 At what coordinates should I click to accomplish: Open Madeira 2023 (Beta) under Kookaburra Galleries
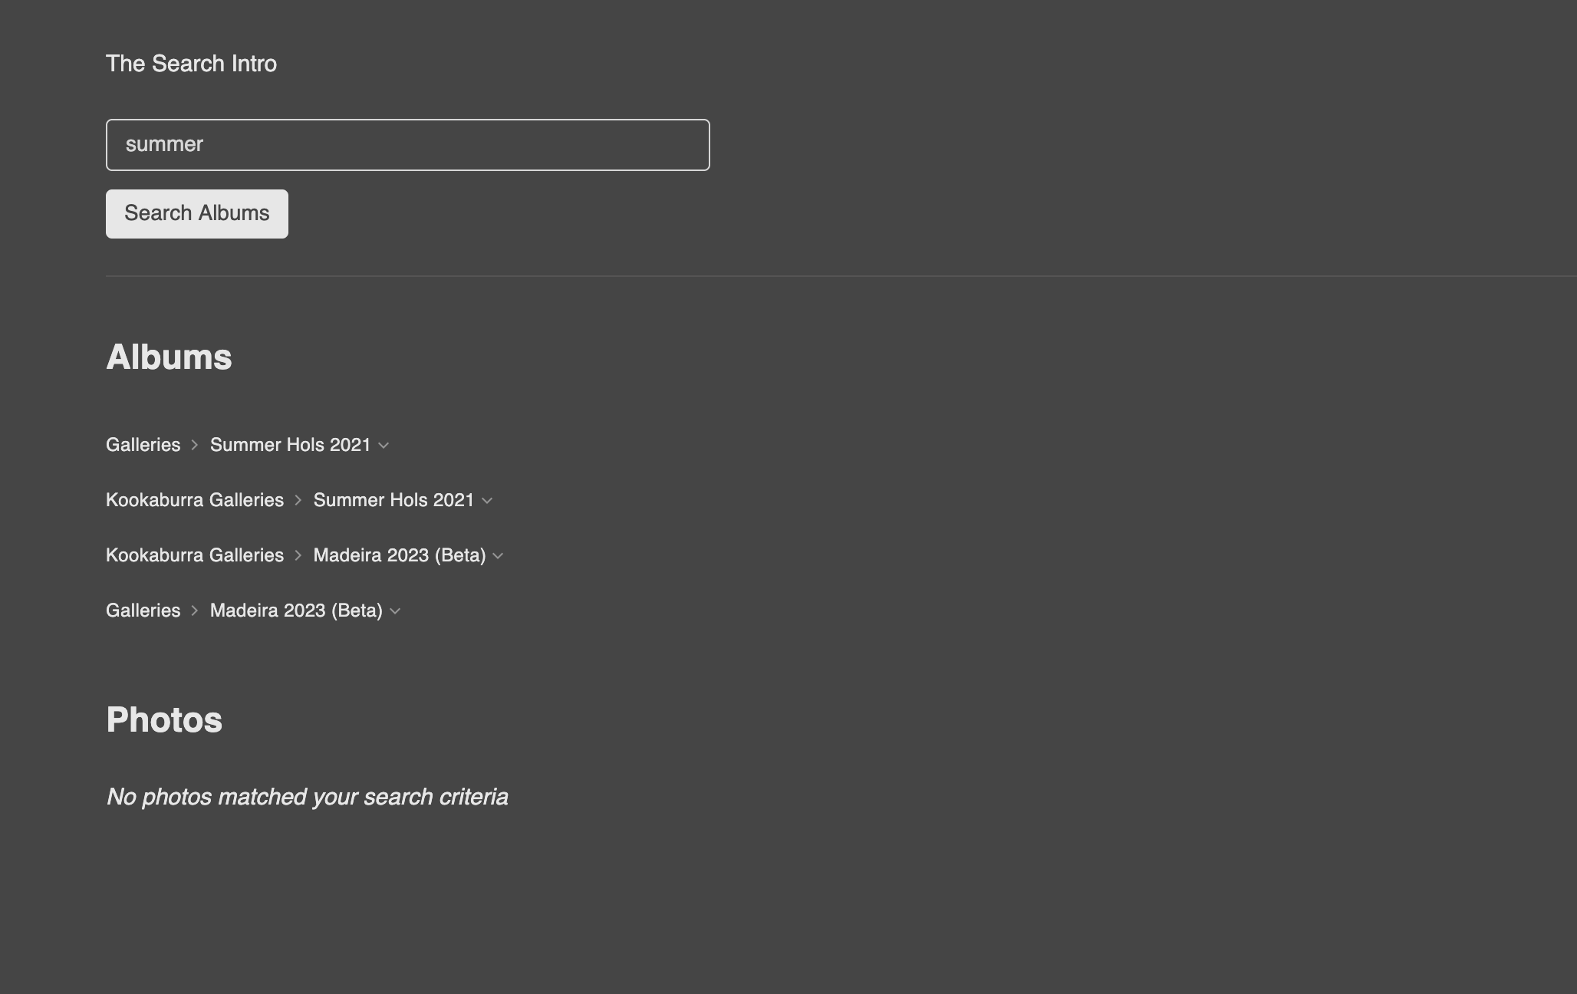tap(400, 555)
